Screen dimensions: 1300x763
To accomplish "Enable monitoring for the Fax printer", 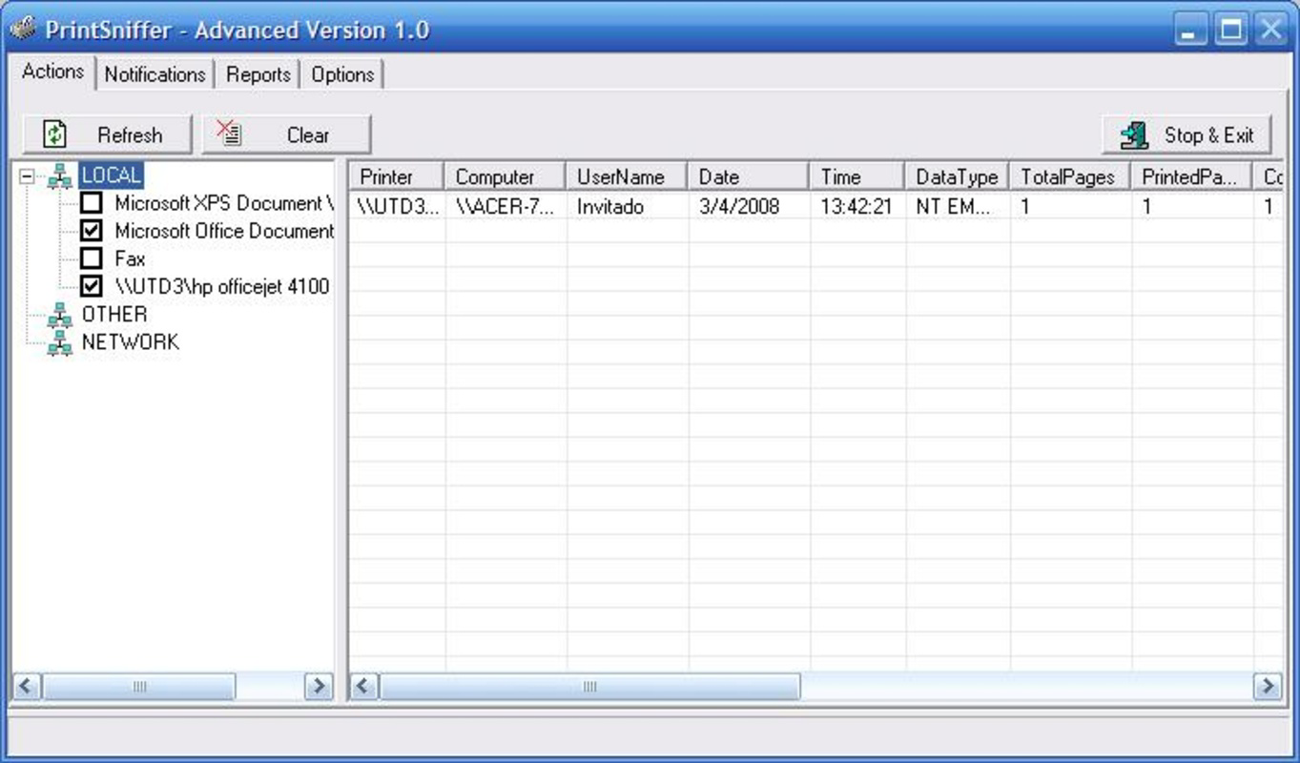I will click(x=92, y=258).
